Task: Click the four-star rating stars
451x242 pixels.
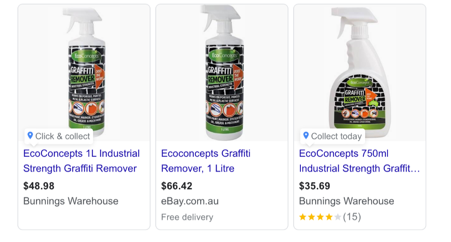Action: pos(320,217)
